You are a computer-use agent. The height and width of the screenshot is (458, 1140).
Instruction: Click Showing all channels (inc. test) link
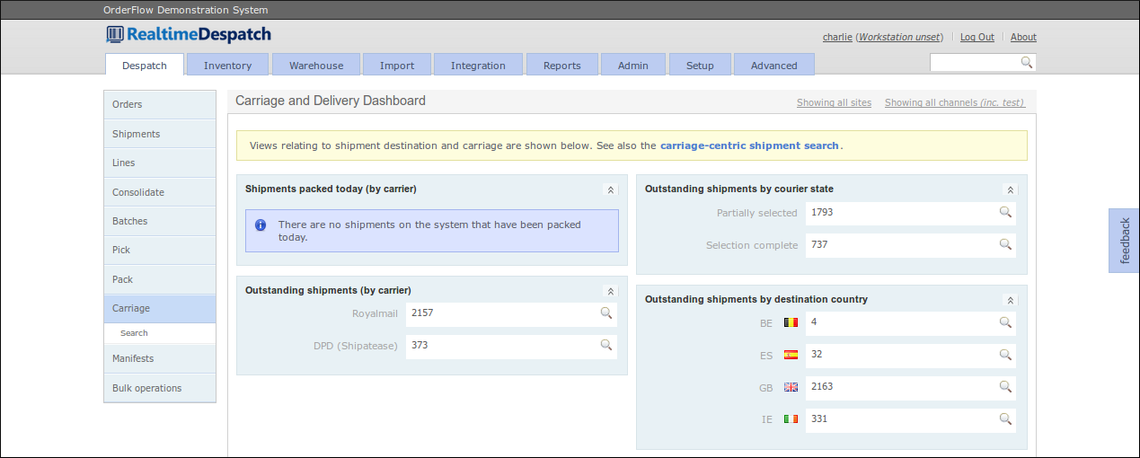point(955,102)
